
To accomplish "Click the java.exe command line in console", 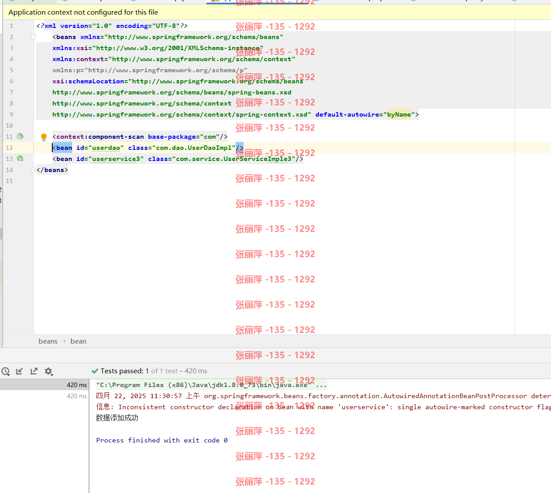I will (x=211, y=385).
